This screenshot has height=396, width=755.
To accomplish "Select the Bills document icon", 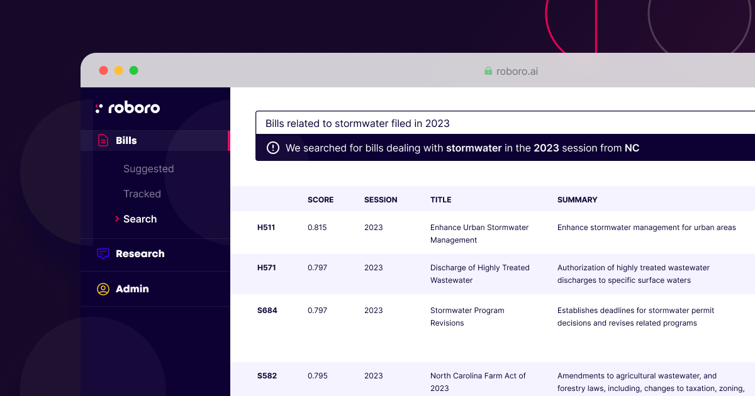I will click(x=102, y=140).
